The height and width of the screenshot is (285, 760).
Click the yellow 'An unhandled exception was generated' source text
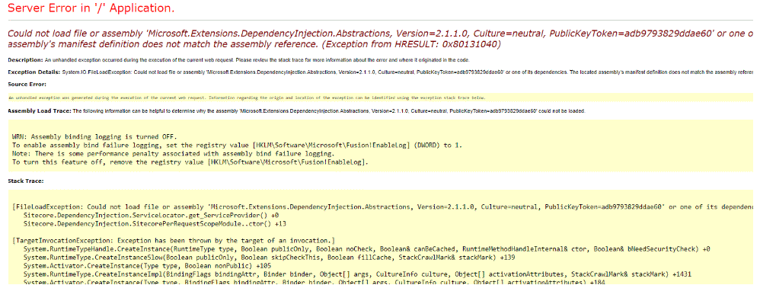click(x=247, y=98)
